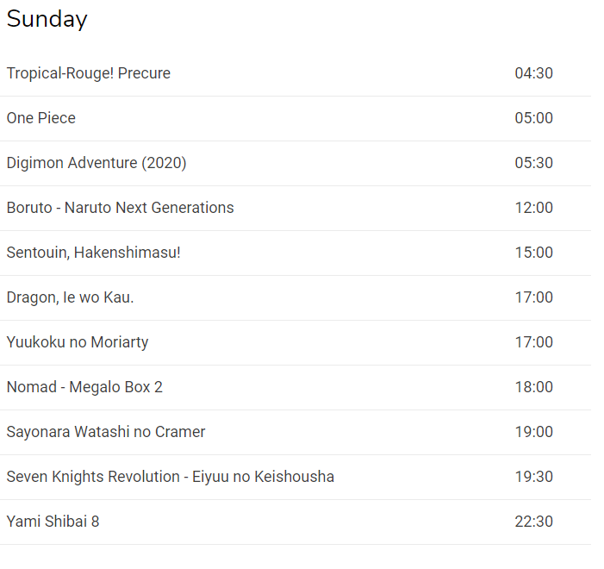604x569 pixels.
Task: Click the 04:30 airing time
Action: click(x=534, y=73)
